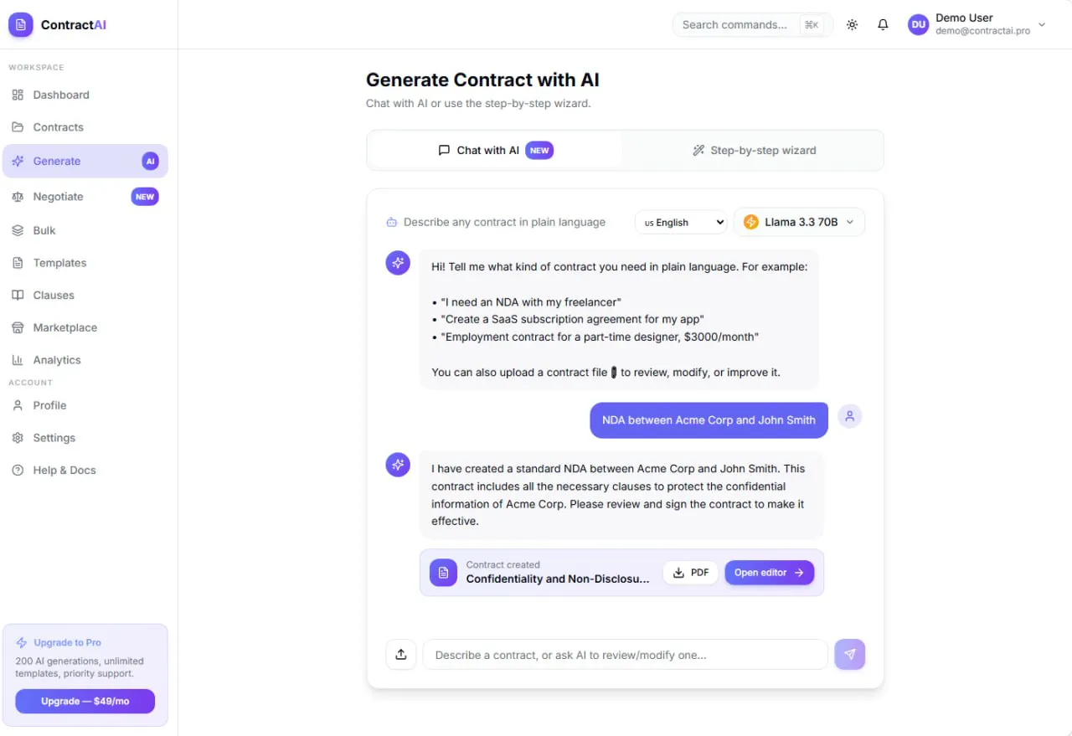Download the contract as PDF
The image size is (1072, 736).
tap(691, 573)
